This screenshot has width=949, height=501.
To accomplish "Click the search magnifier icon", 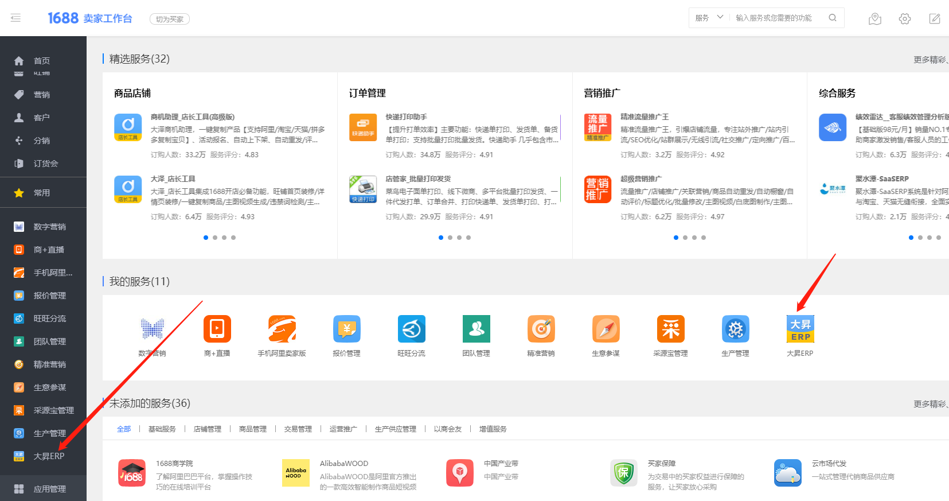I will point(833,18).
